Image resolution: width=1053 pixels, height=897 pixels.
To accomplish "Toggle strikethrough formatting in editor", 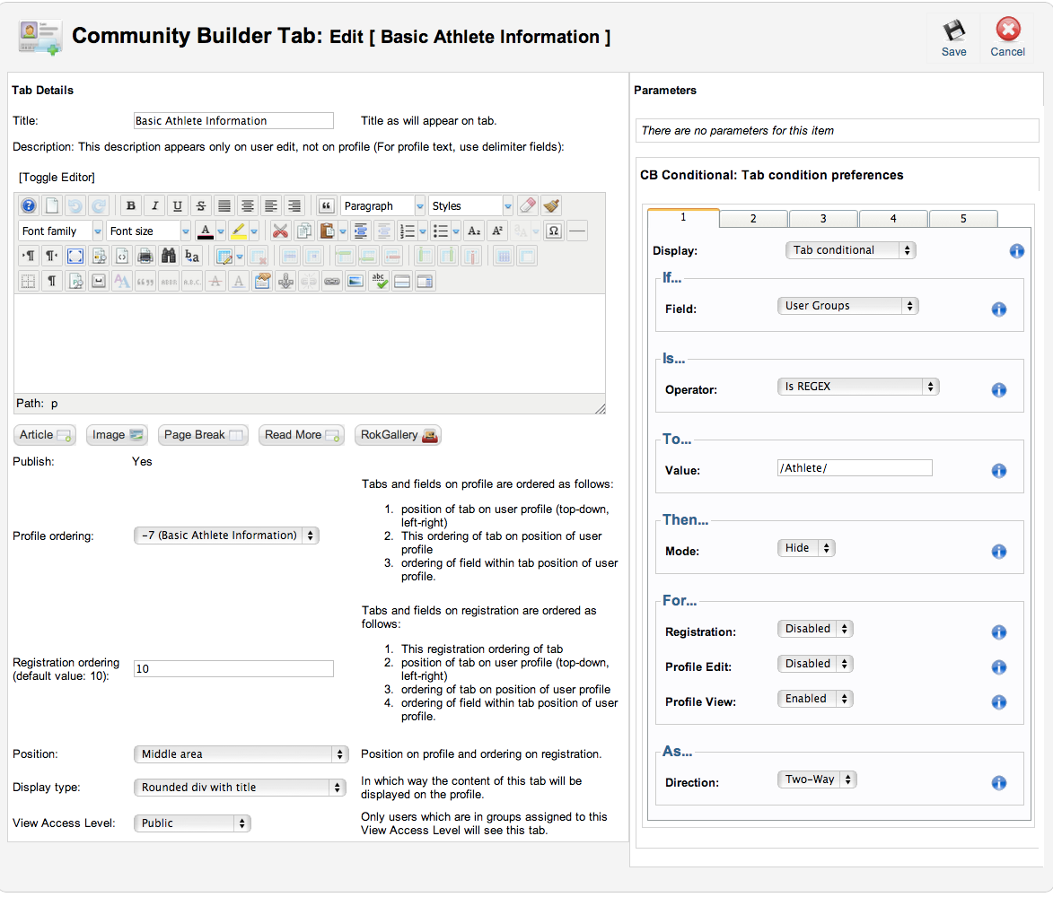I will click(201, 205).
